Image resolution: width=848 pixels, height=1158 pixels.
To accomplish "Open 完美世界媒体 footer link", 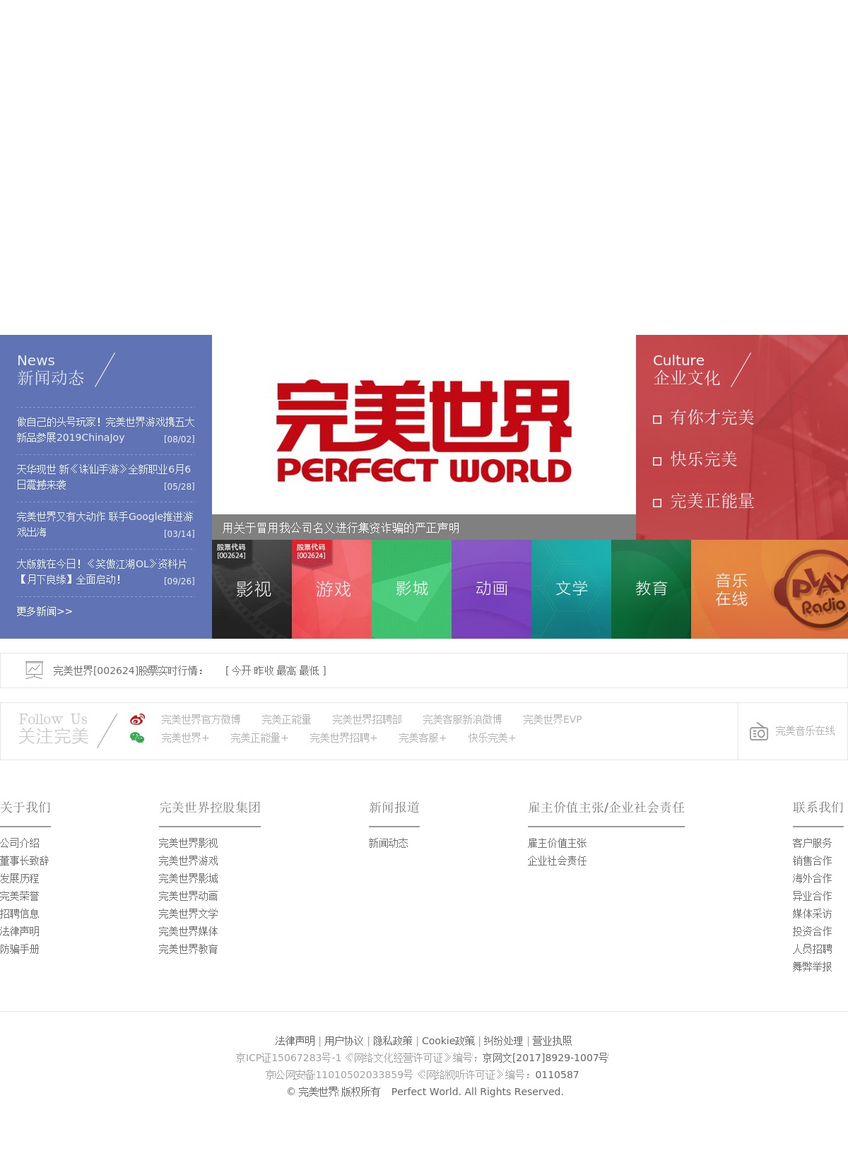I will [x=189, y=931].
